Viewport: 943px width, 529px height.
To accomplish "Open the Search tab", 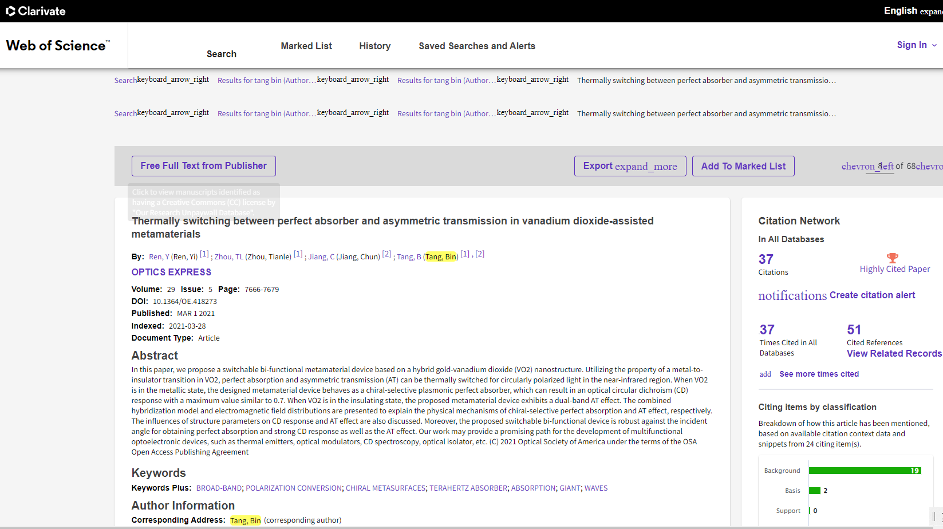I will 222,54.
